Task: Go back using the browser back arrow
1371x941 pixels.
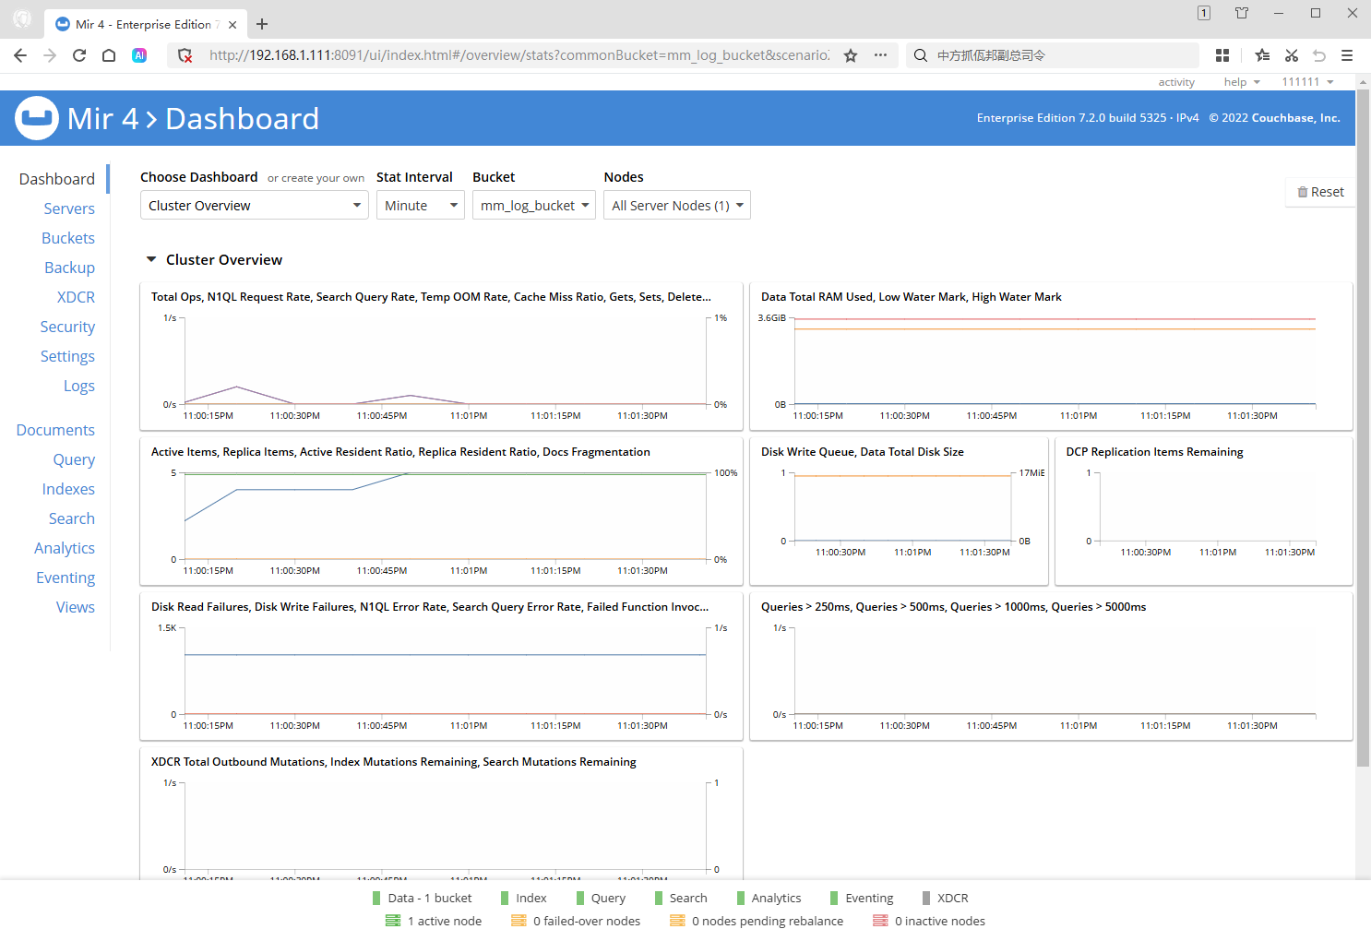Action: [20, 55]
